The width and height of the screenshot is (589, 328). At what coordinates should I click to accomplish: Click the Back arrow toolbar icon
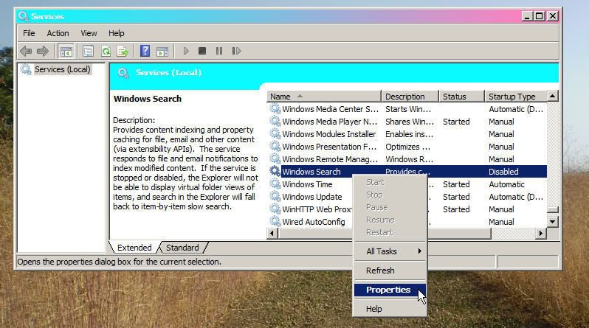point(26,51)
